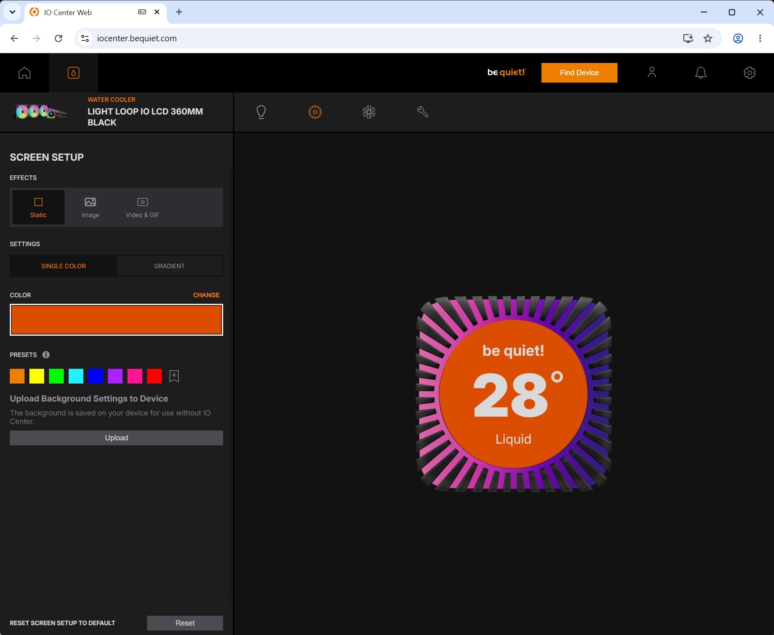Click the be quiet! logo
The width and height of the screenshot is (774, 635).
tap(506, 72)
